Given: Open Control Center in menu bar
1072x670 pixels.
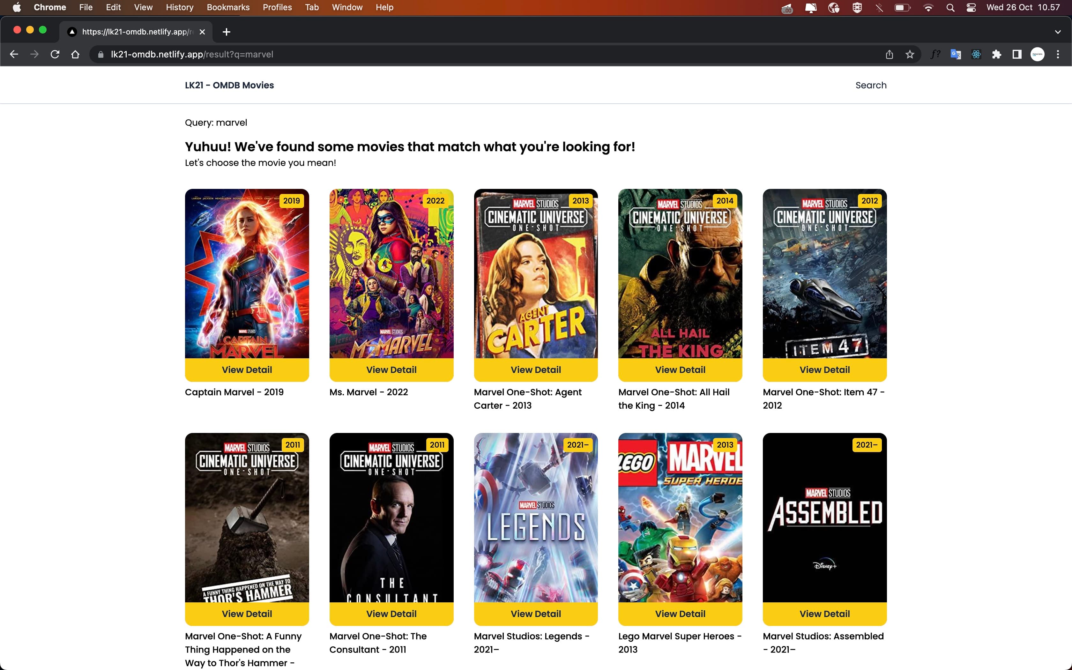Looking at the screenshot, I should (x=971, y=7).
